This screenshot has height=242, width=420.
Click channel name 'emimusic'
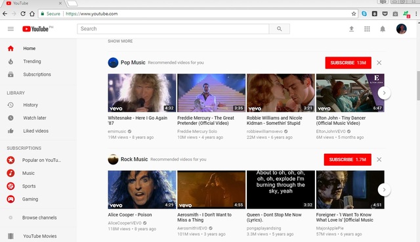click(x=117, y=132)
